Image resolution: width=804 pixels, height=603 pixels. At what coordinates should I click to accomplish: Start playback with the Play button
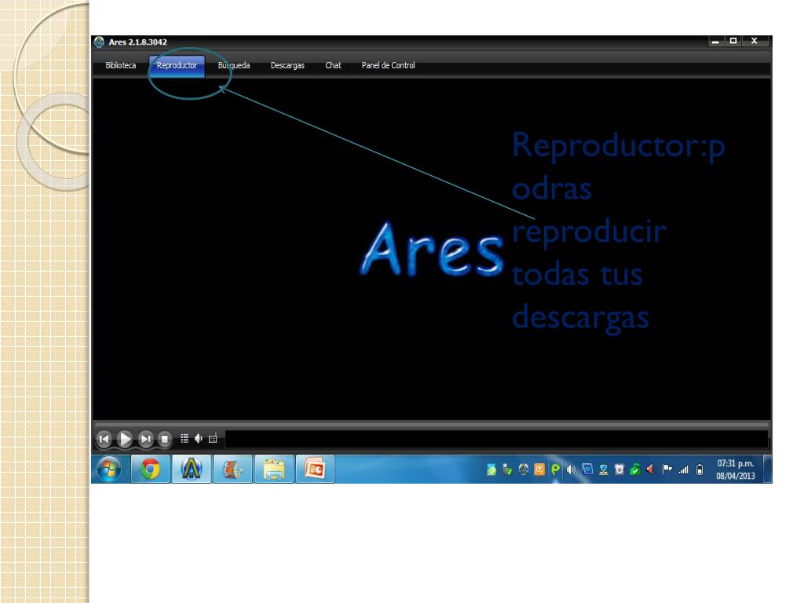click(125, 439)
